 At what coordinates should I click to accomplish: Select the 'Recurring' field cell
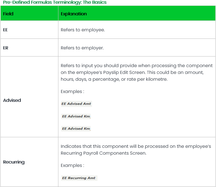click(x=14, y=162)
